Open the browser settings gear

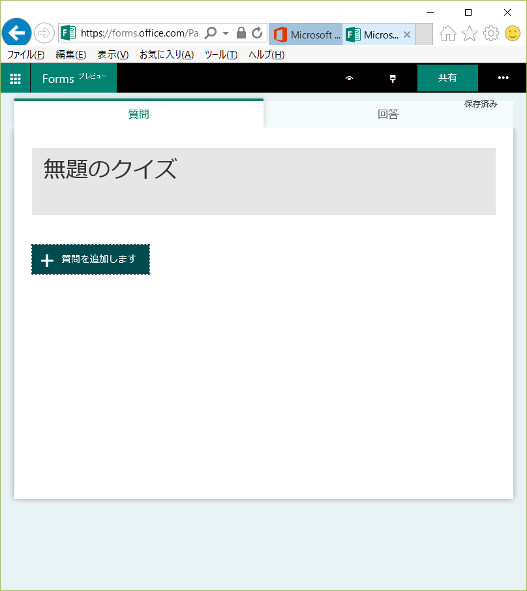tap(491, 33)
